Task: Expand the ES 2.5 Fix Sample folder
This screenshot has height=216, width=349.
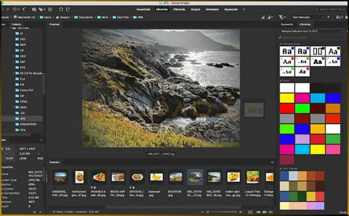Action: tap(14, 73)
